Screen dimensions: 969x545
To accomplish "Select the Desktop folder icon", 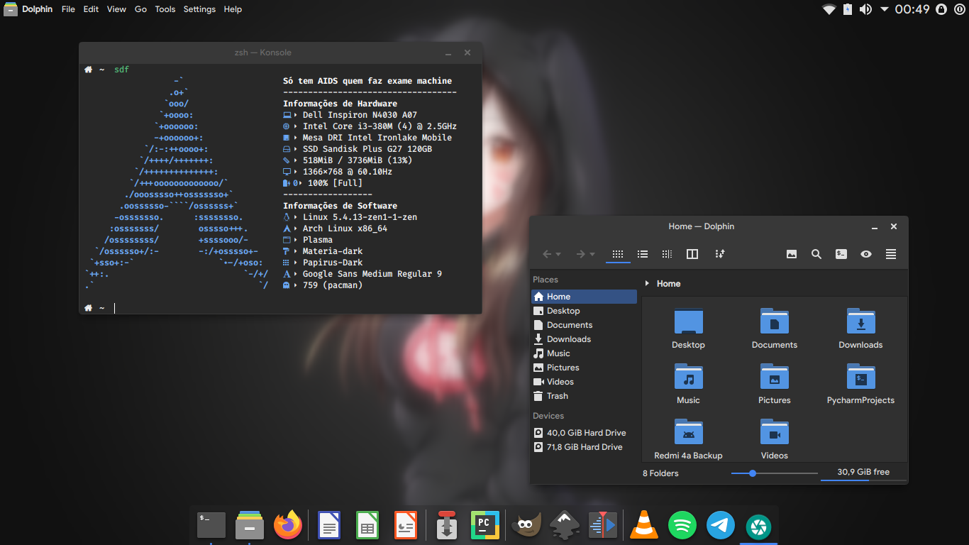I will (688, 321).
